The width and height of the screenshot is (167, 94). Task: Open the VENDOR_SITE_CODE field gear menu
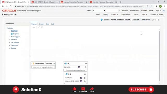tap(85, 81)
